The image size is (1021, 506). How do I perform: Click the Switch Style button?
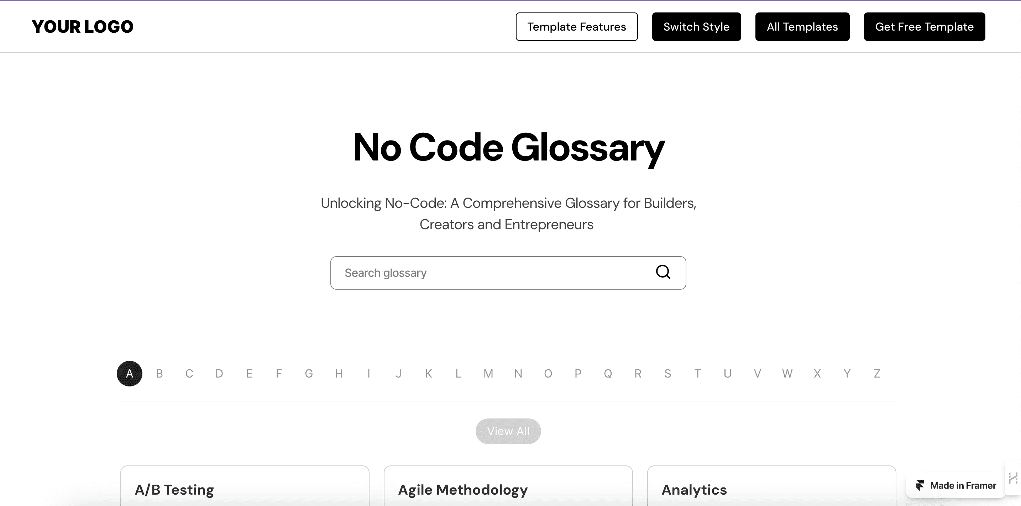coord(696,27)
